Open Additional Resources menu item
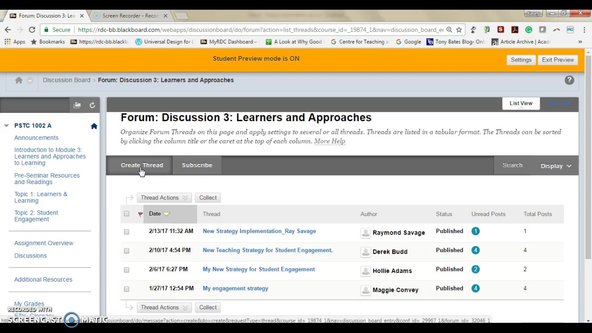Viewport: 592px width, 333px height. (x=43, y=280)
